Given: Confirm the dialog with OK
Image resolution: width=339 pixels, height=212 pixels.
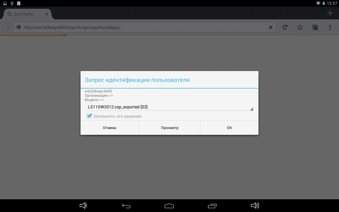Looking at the screenshot, I should [229, 128].
